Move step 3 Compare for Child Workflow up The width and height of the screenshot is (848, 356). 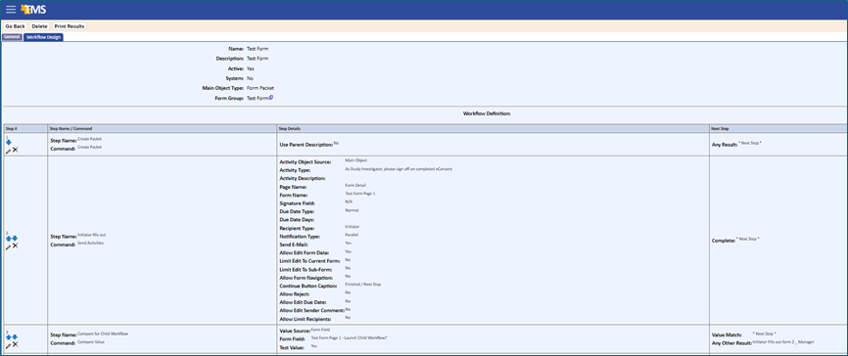tap(9, 337)
